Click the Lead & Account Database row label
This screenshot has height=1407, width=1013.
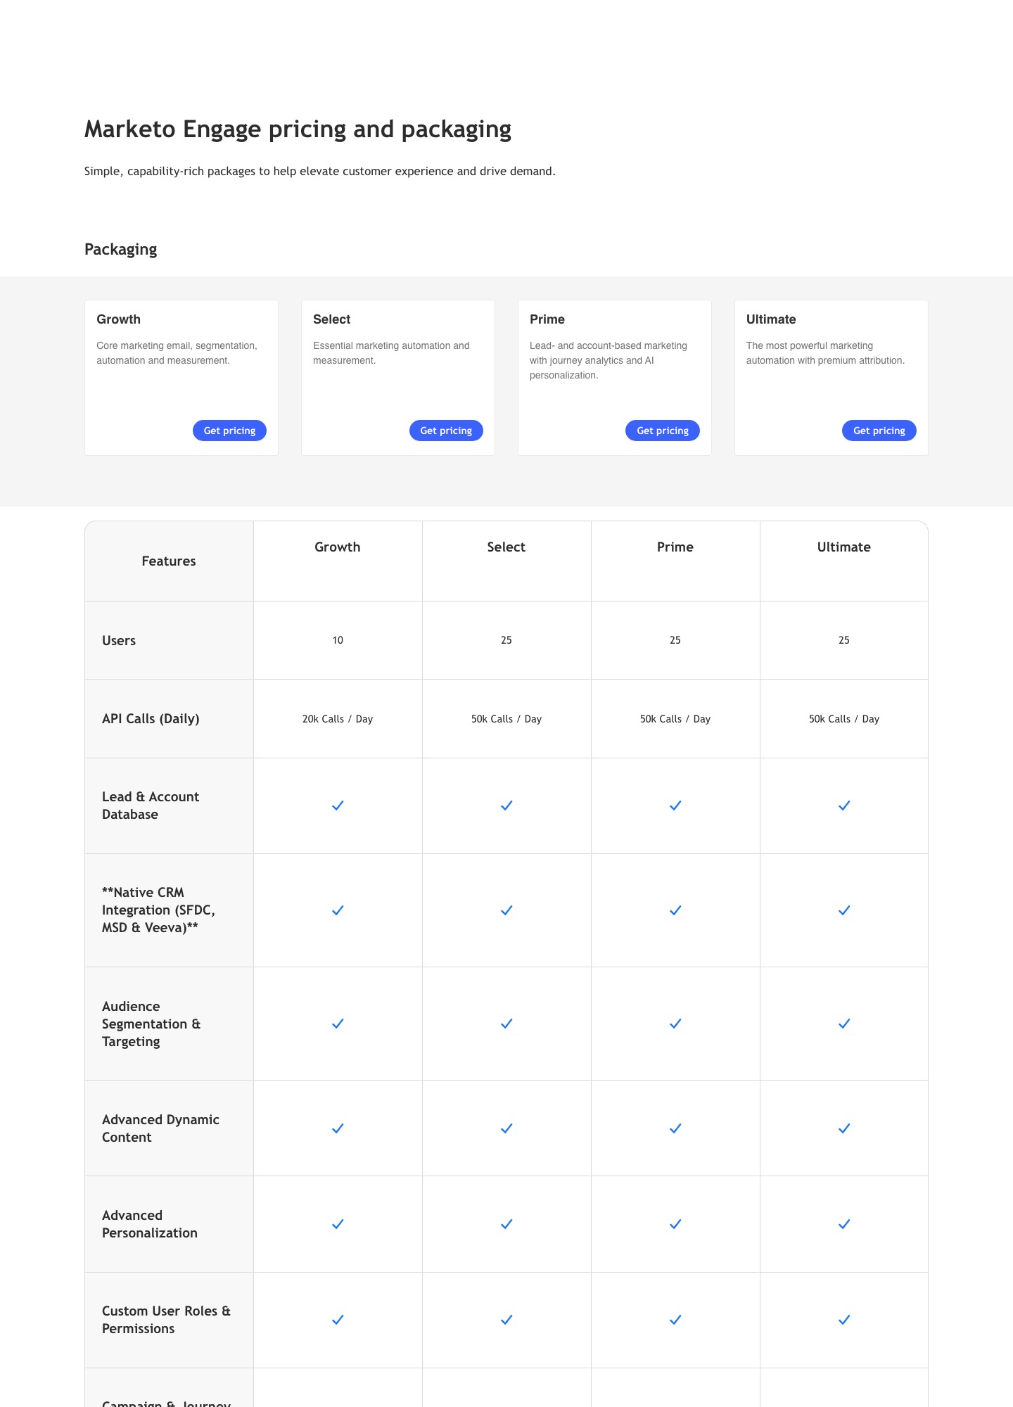point(151,806)
